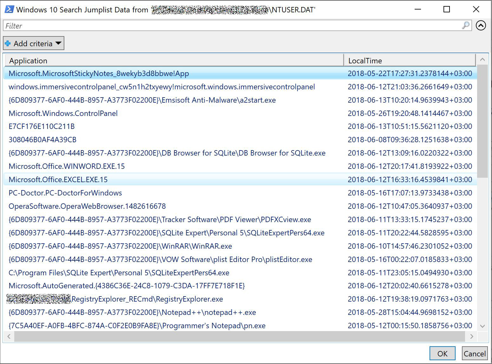This screenshot has height=364, width=492.
Task: Click the horizontal scrollbar left arrow
Action: (9, 336)
